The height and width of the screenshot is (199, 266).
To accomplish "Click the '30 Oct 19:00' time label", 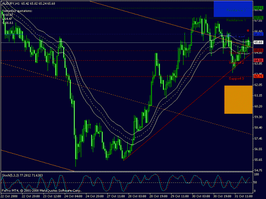I will 222,196.
